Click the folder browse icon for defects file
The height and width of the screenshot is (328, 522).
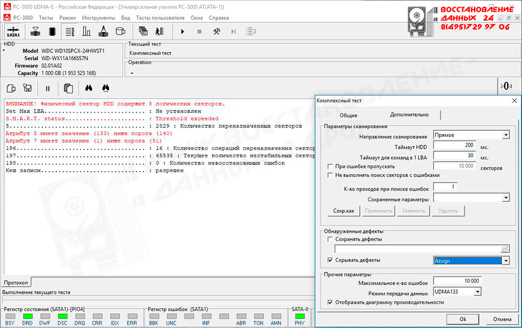pyautogui.click(x=505, y=249)
